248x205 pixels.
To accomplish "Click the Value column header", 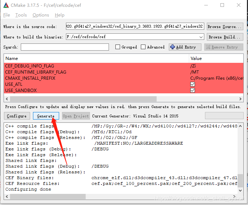I will pos(216,59).
